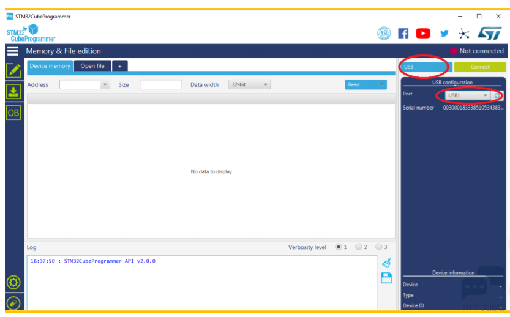Expand the Address dropdown arrow

tap(105, 84)
